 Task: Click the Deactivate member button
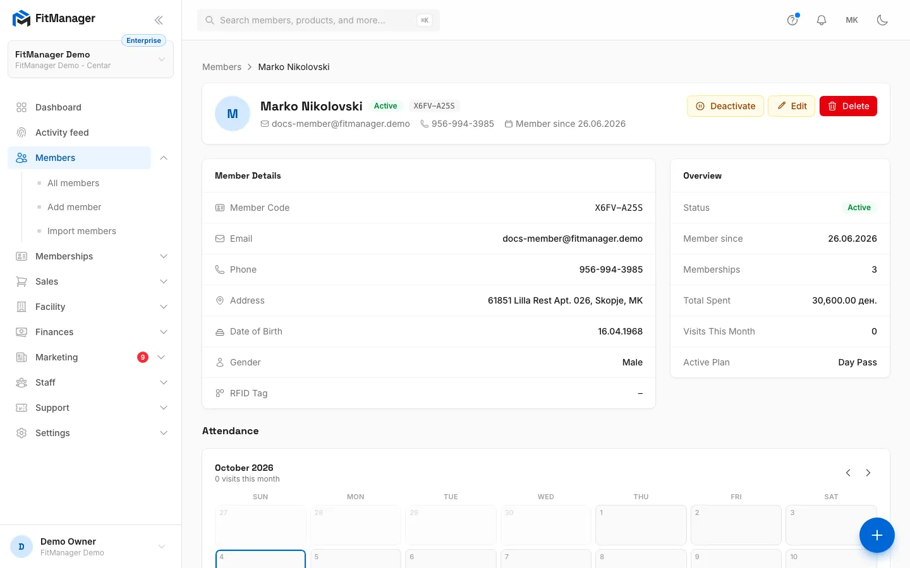tap(725, 106)
